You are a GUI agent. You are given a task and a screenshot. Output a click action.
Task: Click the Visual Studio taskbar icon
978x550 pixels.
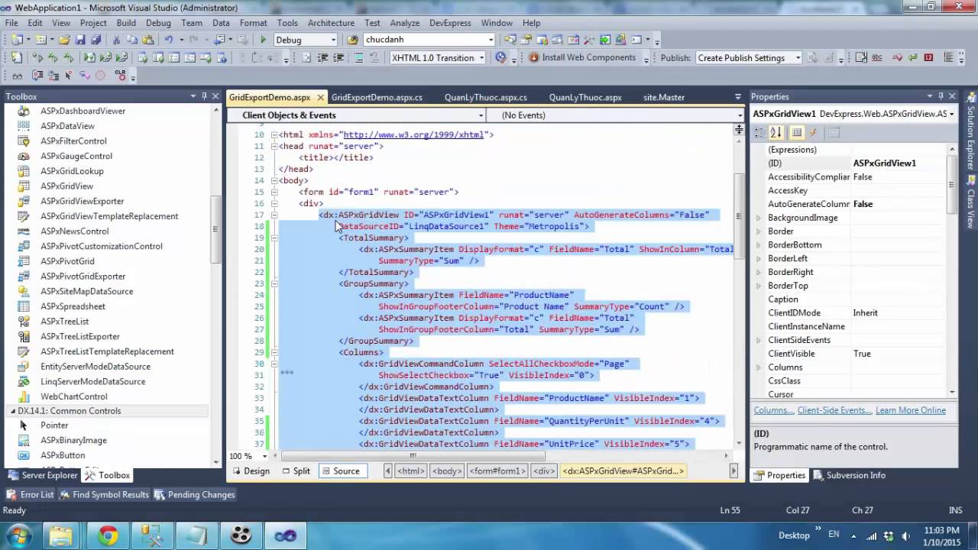click(286, 535)
